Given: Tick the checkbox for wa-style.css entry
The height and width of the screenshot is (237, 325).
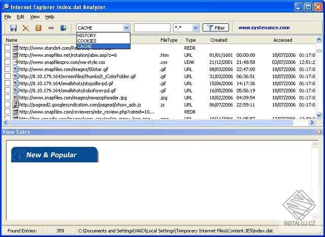Looking at the screenshot, I should point(8,62).
